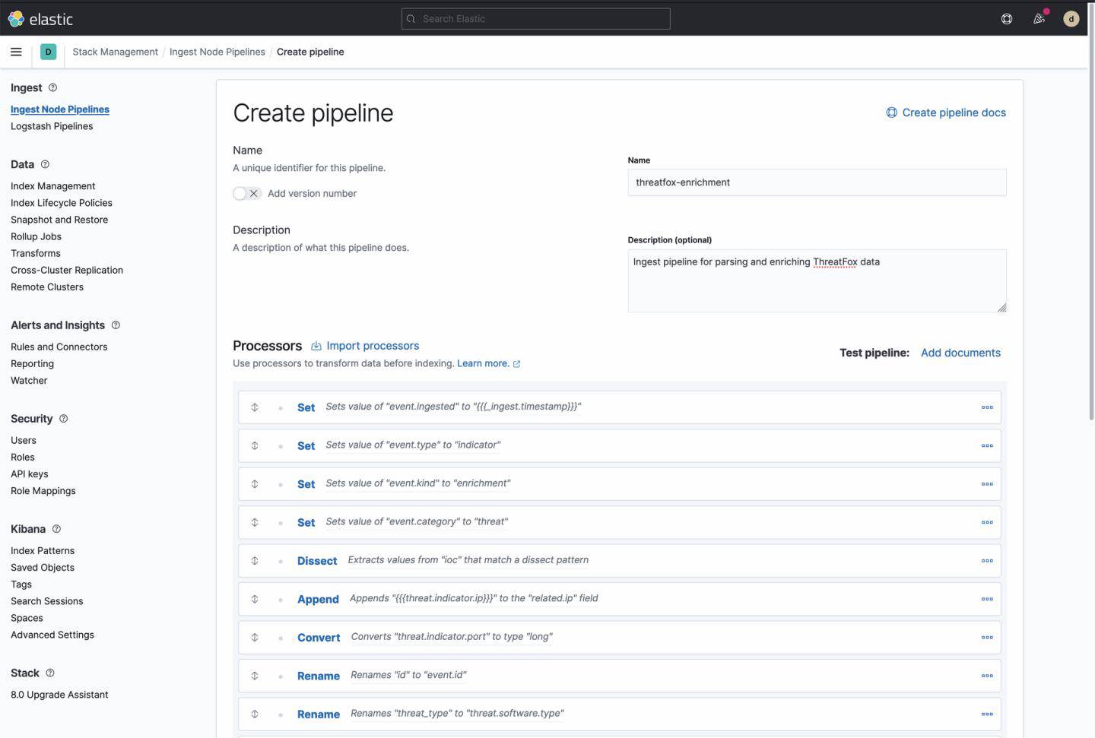
Task: Click the question mark beside Ingest heading
Action: [52, 87]
